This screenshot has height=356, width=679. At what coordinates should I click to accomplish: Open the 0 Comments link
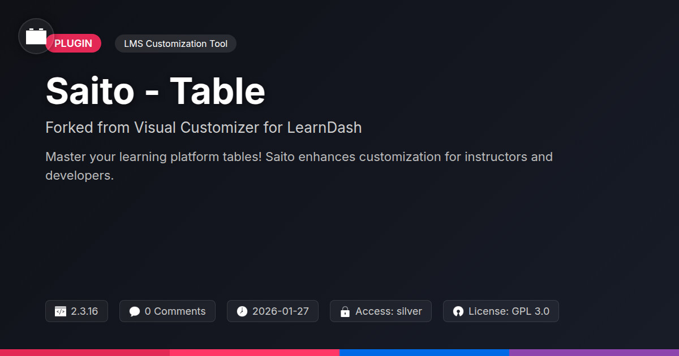(x=175, y=311)
